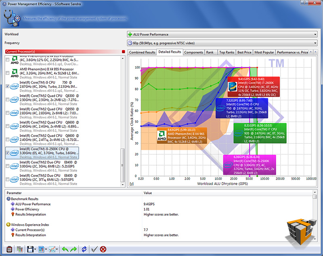Click the results panel scrollbar down arrow
The width and height of the screenshot is (323, 256).
tap(315, 239)
